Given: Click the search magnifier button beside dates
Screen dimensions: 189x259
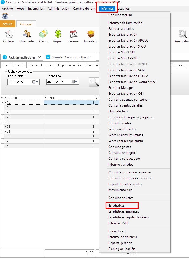Looking at the screenshot, I should tap(94, 82).
